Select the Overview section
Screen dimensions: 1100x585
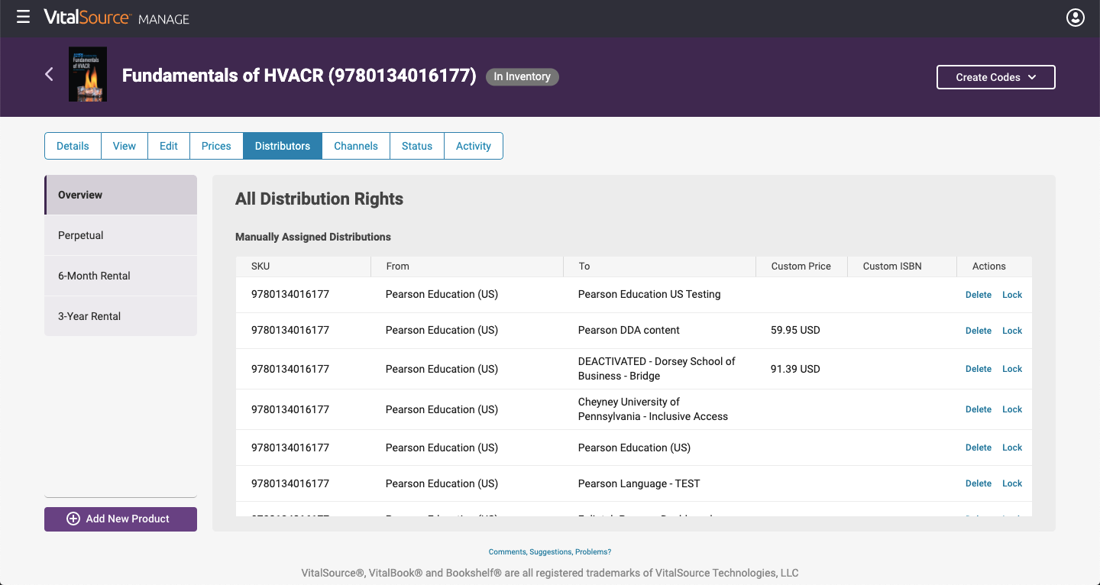click(x=79, y=194)
